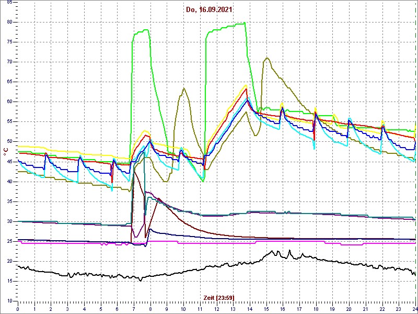Pick hour 20 on the time axis
The height and width of the screenshot is (314, 418).
pyautogui.click(x=349, y=308)
